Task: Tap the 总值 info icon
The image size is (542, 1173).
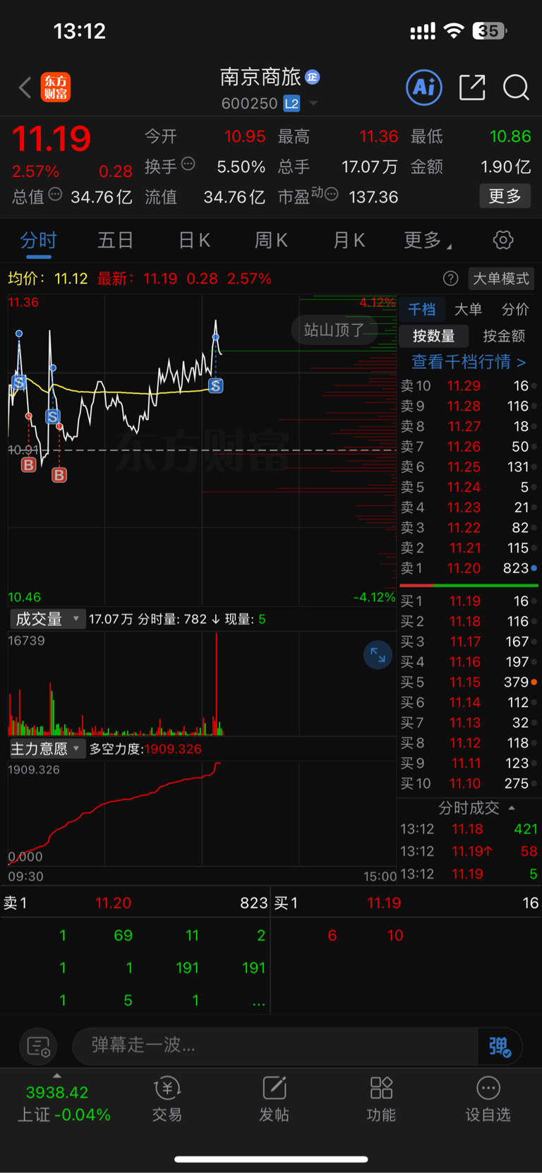Action: point(55,194)
